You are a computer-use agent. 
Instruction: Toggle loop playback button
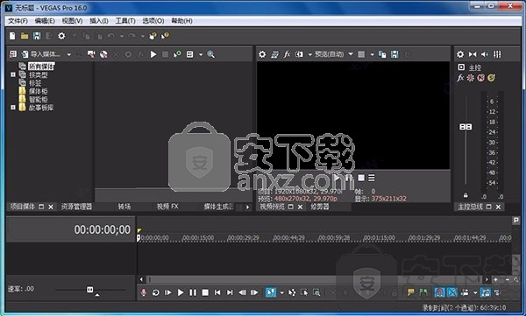pyautogui.click(x=156, y=292)
